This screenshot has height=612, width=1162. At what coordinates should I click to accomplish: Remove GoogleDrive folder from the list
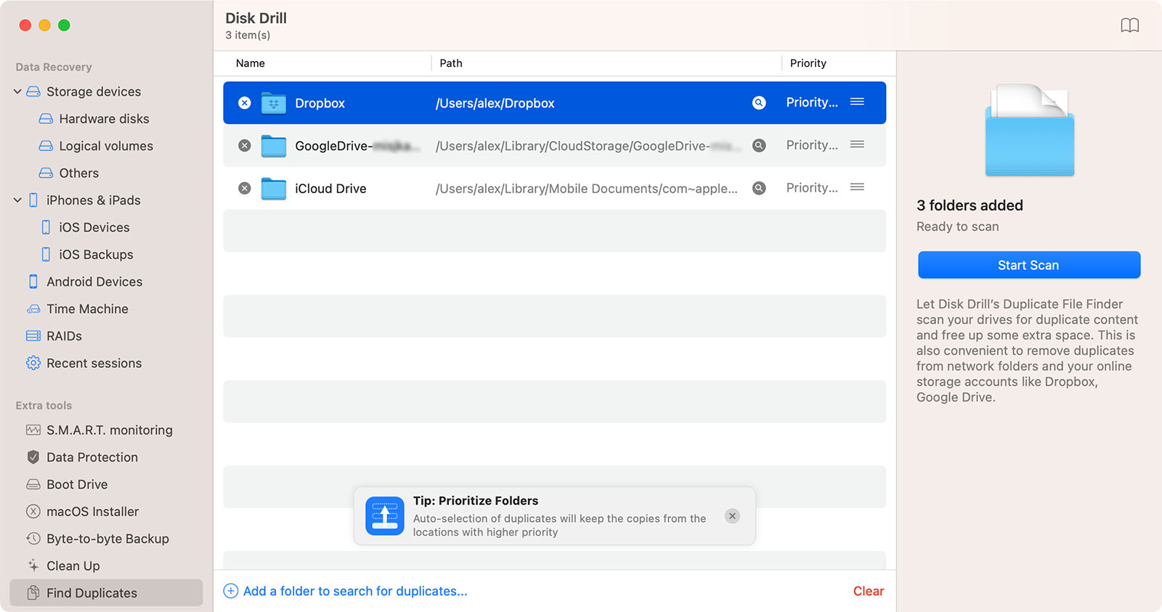[245, 146]
